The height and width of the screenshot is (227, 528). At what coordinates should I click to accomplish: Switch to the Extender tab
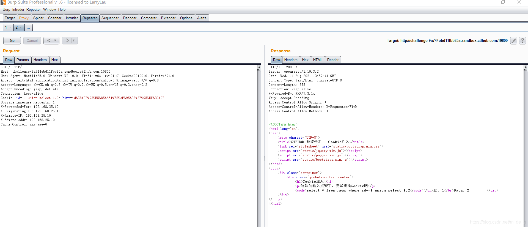168,18
